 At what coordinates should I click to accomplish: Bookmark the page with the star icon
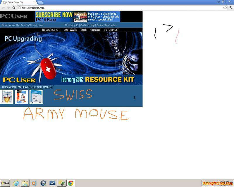coord(225,8)
